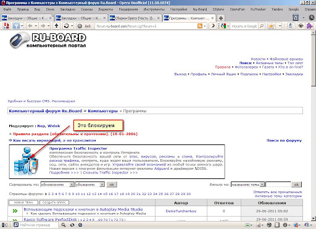Toggle the side panel icon in status bar
316x229 pixels.
point(4,225)
